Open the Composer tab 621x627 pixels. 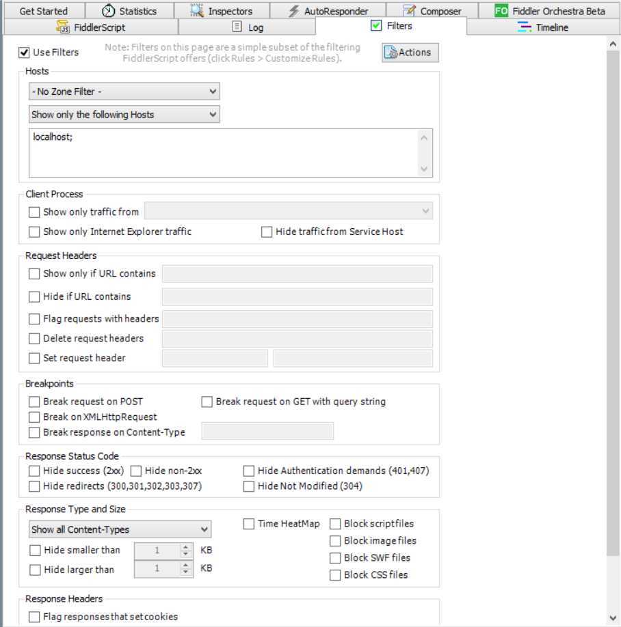pyautogui.click(x=432, y=11)
